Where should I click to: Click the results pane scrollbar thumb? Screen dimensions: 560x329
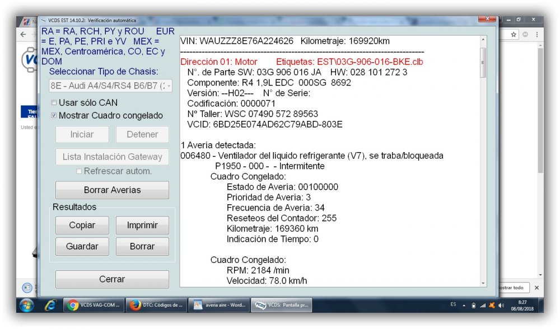(483, 63)
